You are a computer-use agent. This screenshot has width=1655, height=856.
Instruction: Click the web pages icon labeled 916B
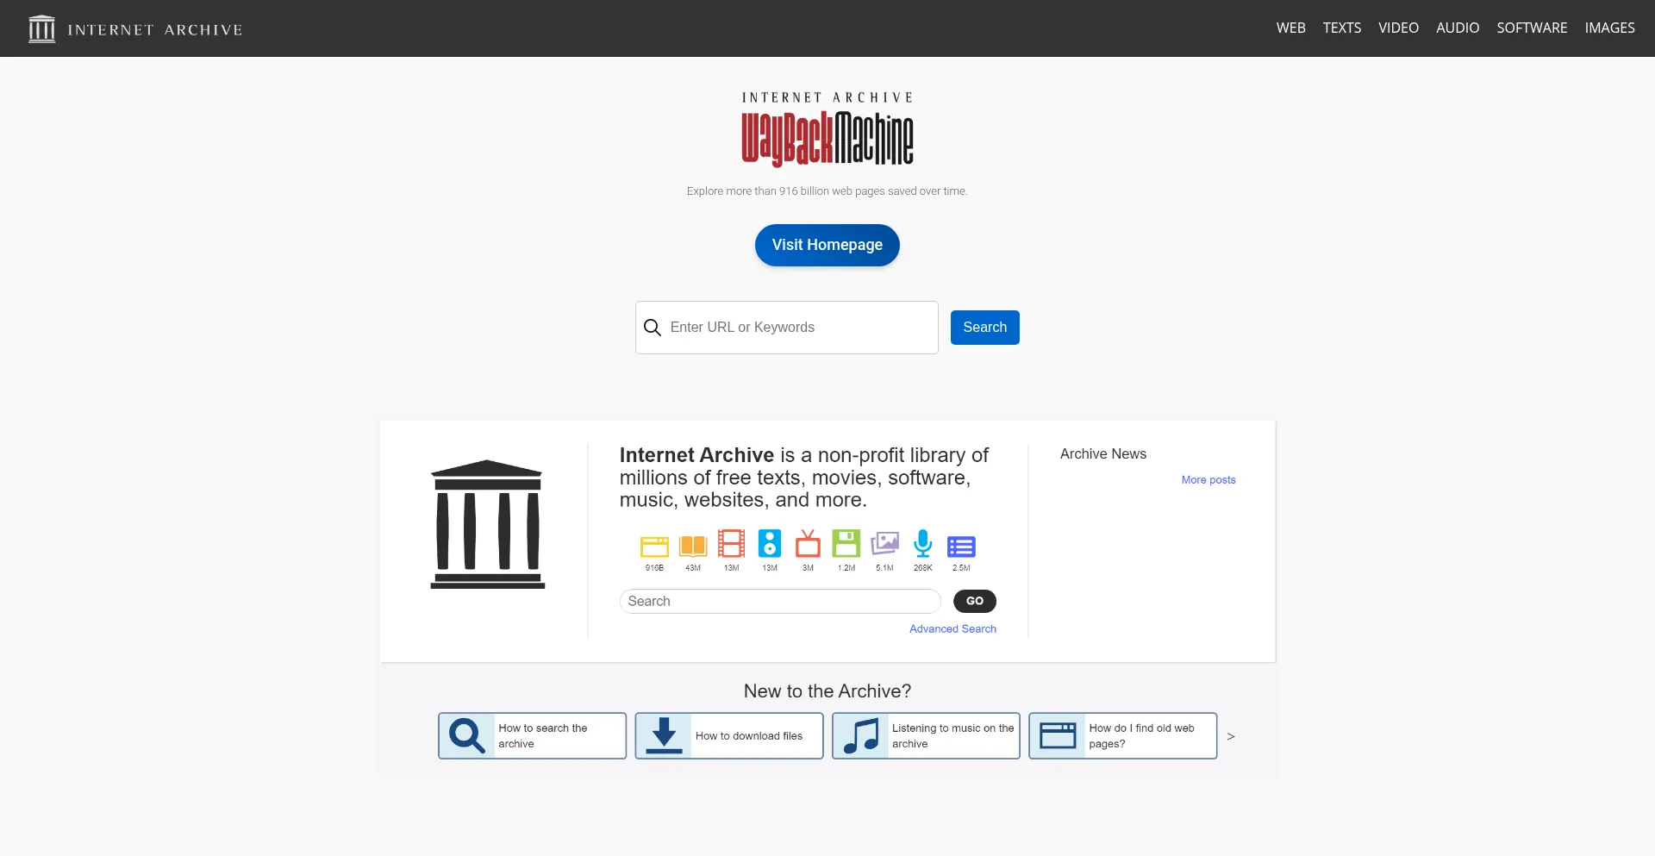click(x=654, y=546)
